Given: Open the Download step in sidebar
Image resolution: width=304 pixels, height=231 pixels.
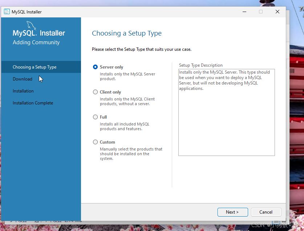Looking at the screenshot, I should 23,79.
